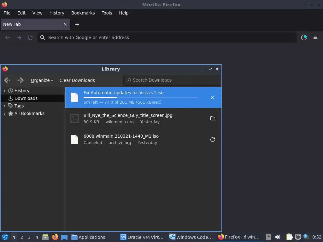This screenshot has height=242, width=323.
Task: Select Tags in the Library sidebar
Action: 32,106
